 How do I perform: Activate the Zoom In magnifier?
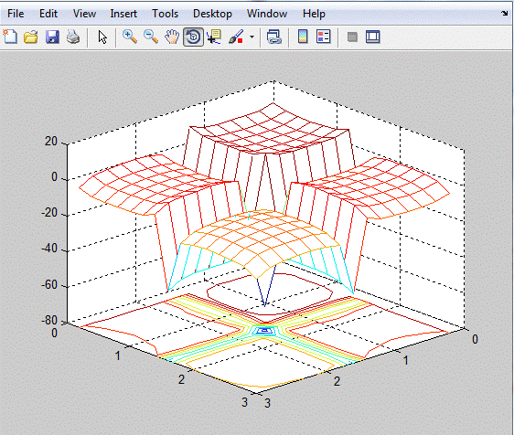point(130,37)
